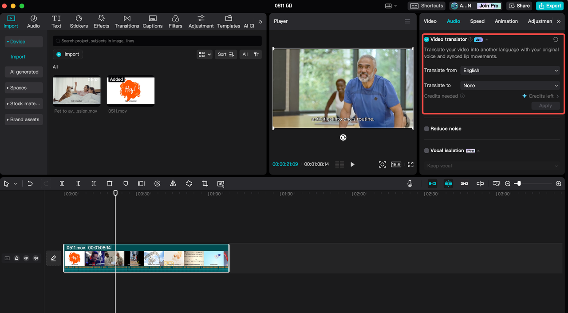Enter full screen player view

[x=410, y=164]
